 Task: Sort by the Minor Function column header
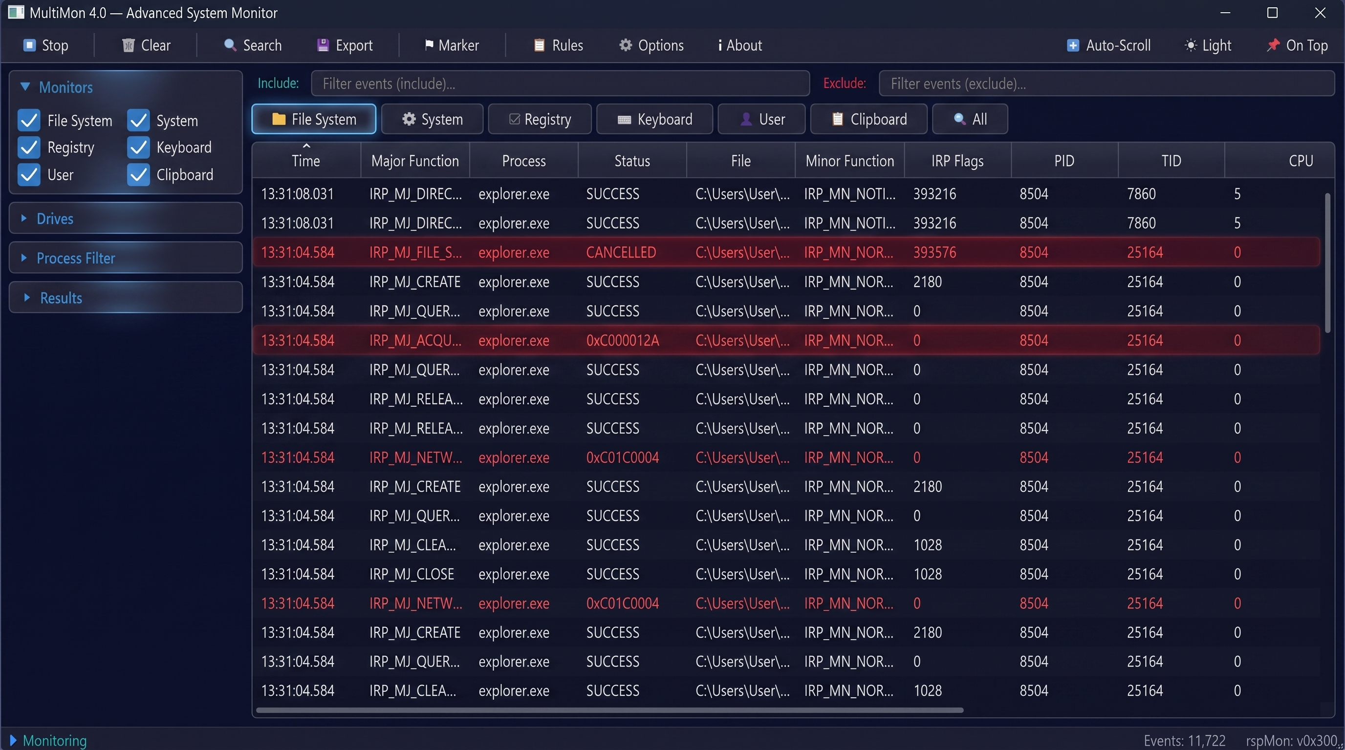pos(849,161)
